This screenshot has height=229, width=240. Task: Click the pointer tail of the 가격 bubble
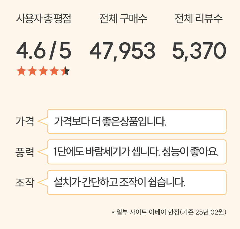click(43, 121)
